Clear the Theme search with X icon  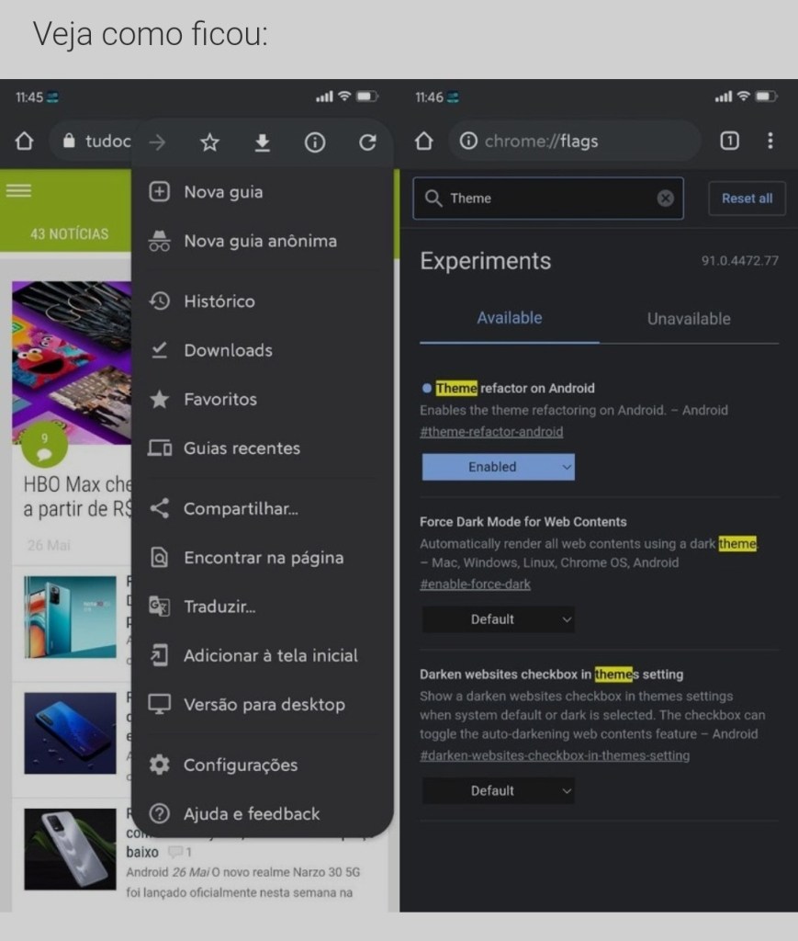[666, 198]
